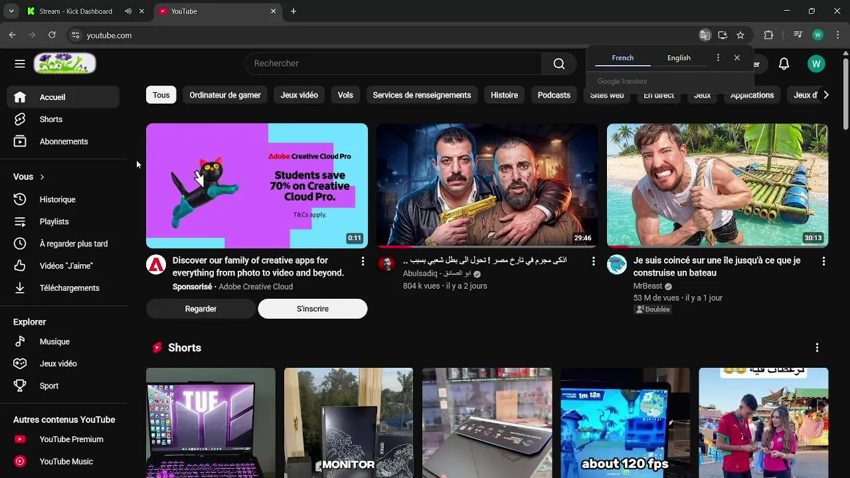Open the YouTube account avatar W
This screenshot has height=478, width=850.
coord(816,64)
